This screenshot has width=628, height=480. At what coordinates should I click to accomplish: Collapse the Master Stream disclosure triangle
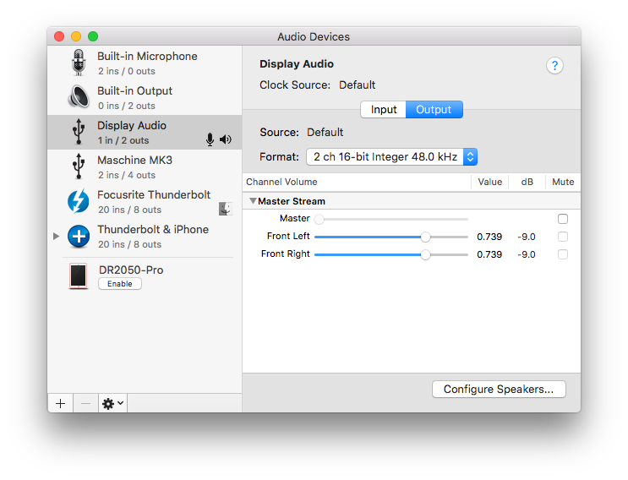click(x=253, y=201)
